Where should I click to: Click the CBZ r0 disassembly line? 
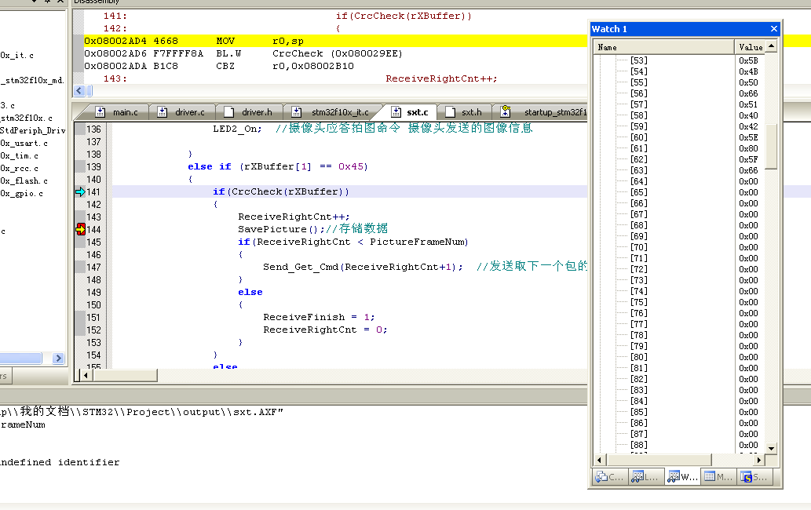pyautogui.click(x=219, y=66)
